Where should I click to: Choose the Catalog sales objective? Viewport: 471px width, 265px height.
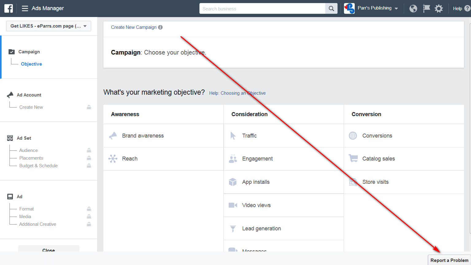[x=404, y=159]
